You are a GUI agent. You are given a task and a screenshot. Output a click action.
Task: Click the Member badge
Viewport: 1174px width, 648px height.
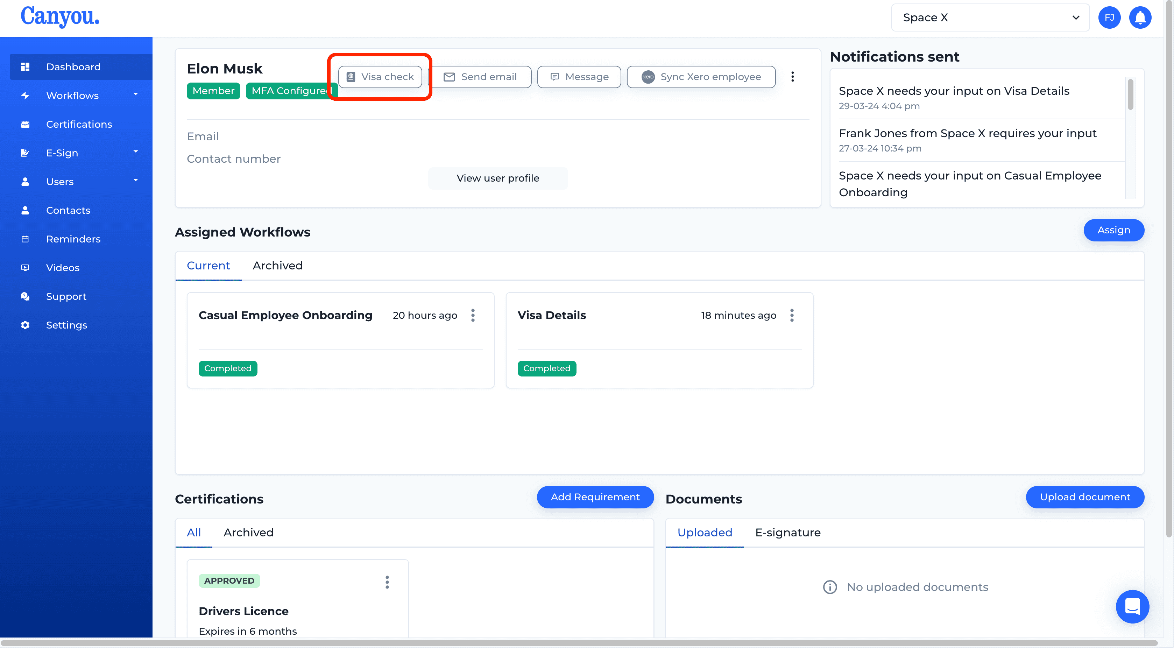[x=213, y=91]
